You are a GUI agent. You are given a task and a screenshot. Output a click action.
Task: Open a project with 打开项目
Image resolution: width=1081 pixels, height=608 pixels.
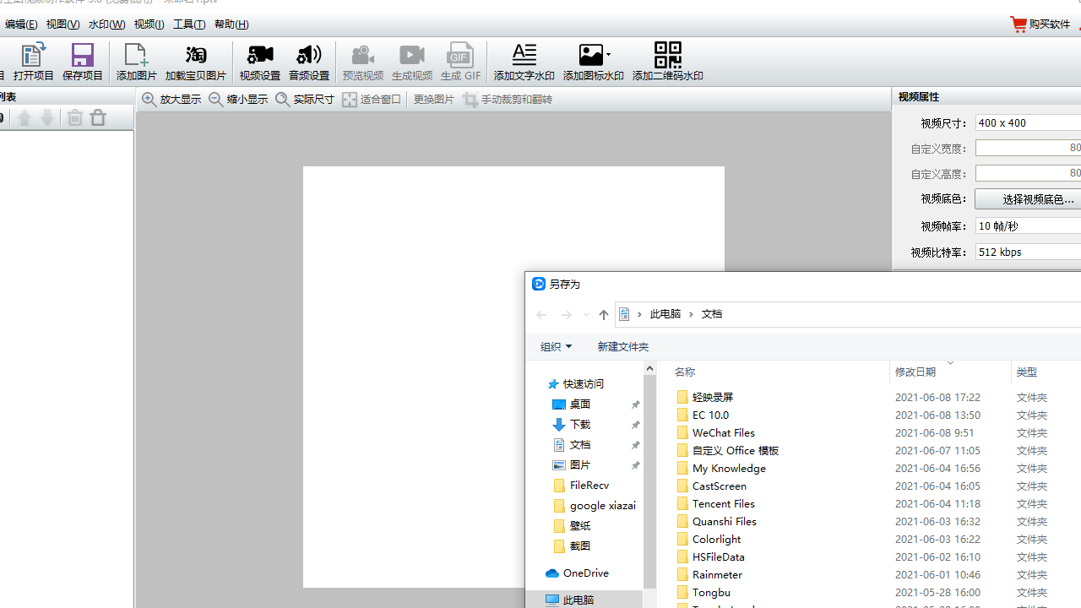pos(33,62)
